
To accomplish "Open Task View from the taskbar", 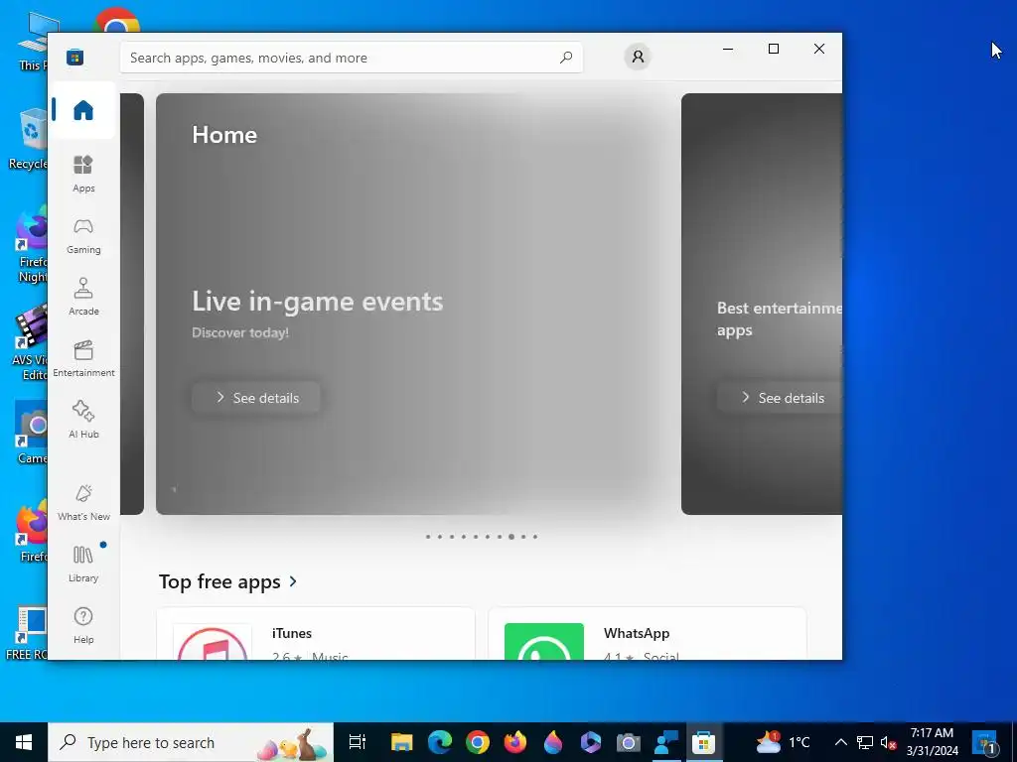I will (x=358, y=742).
